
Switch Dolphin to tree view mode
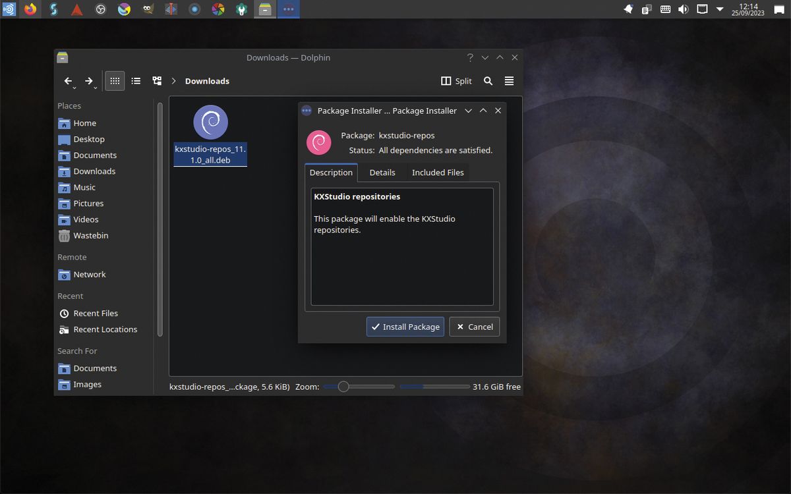(x=157, y=80)
